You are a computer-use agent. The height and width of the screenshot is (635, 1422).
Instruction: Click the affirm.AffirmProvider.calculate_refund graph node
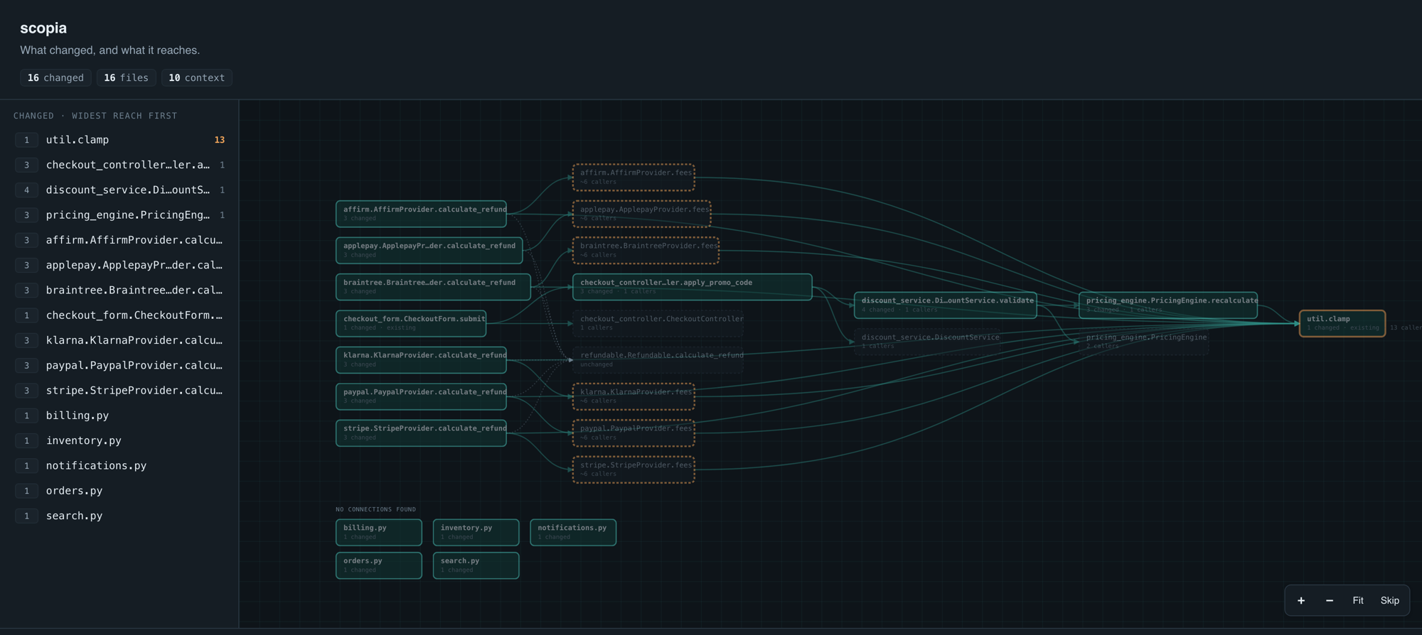421,214
